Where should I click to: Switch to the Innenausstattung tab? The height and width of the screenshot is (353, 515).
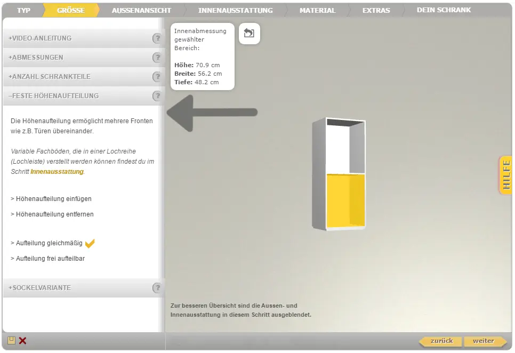[x=235, y=11]
